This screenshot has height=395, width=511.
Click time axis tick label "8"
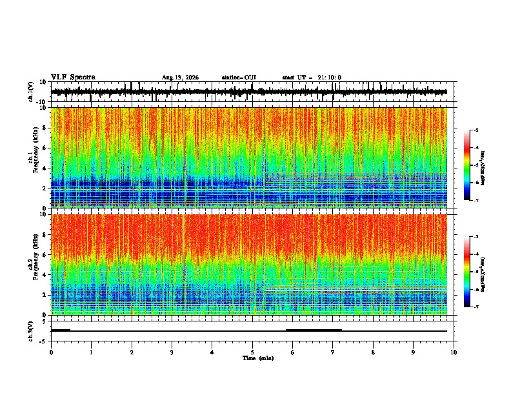tap(373, 352)
